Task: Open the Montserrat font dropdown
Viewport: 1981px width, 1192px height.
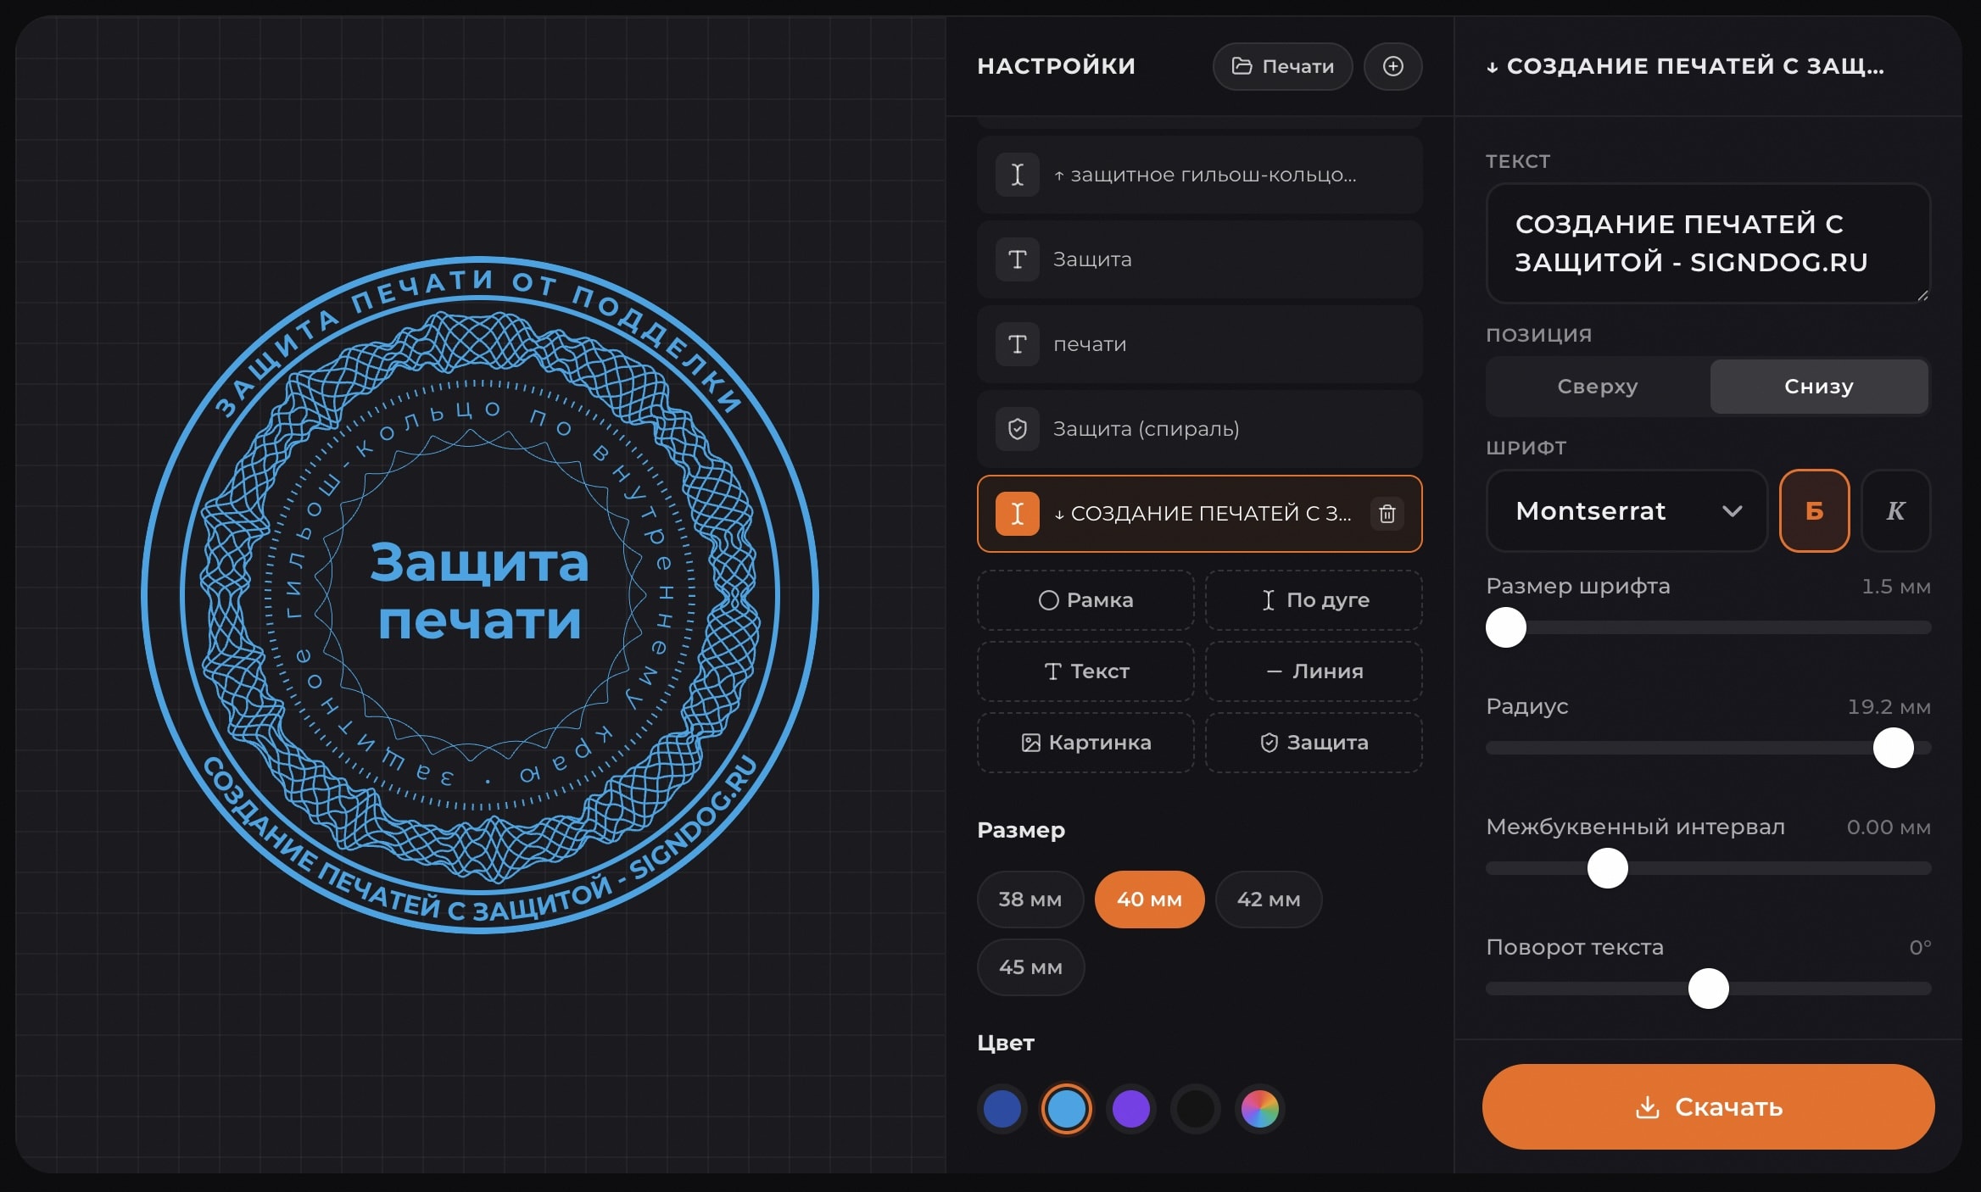Action: pyautogui.click(x=1627, y=510)
